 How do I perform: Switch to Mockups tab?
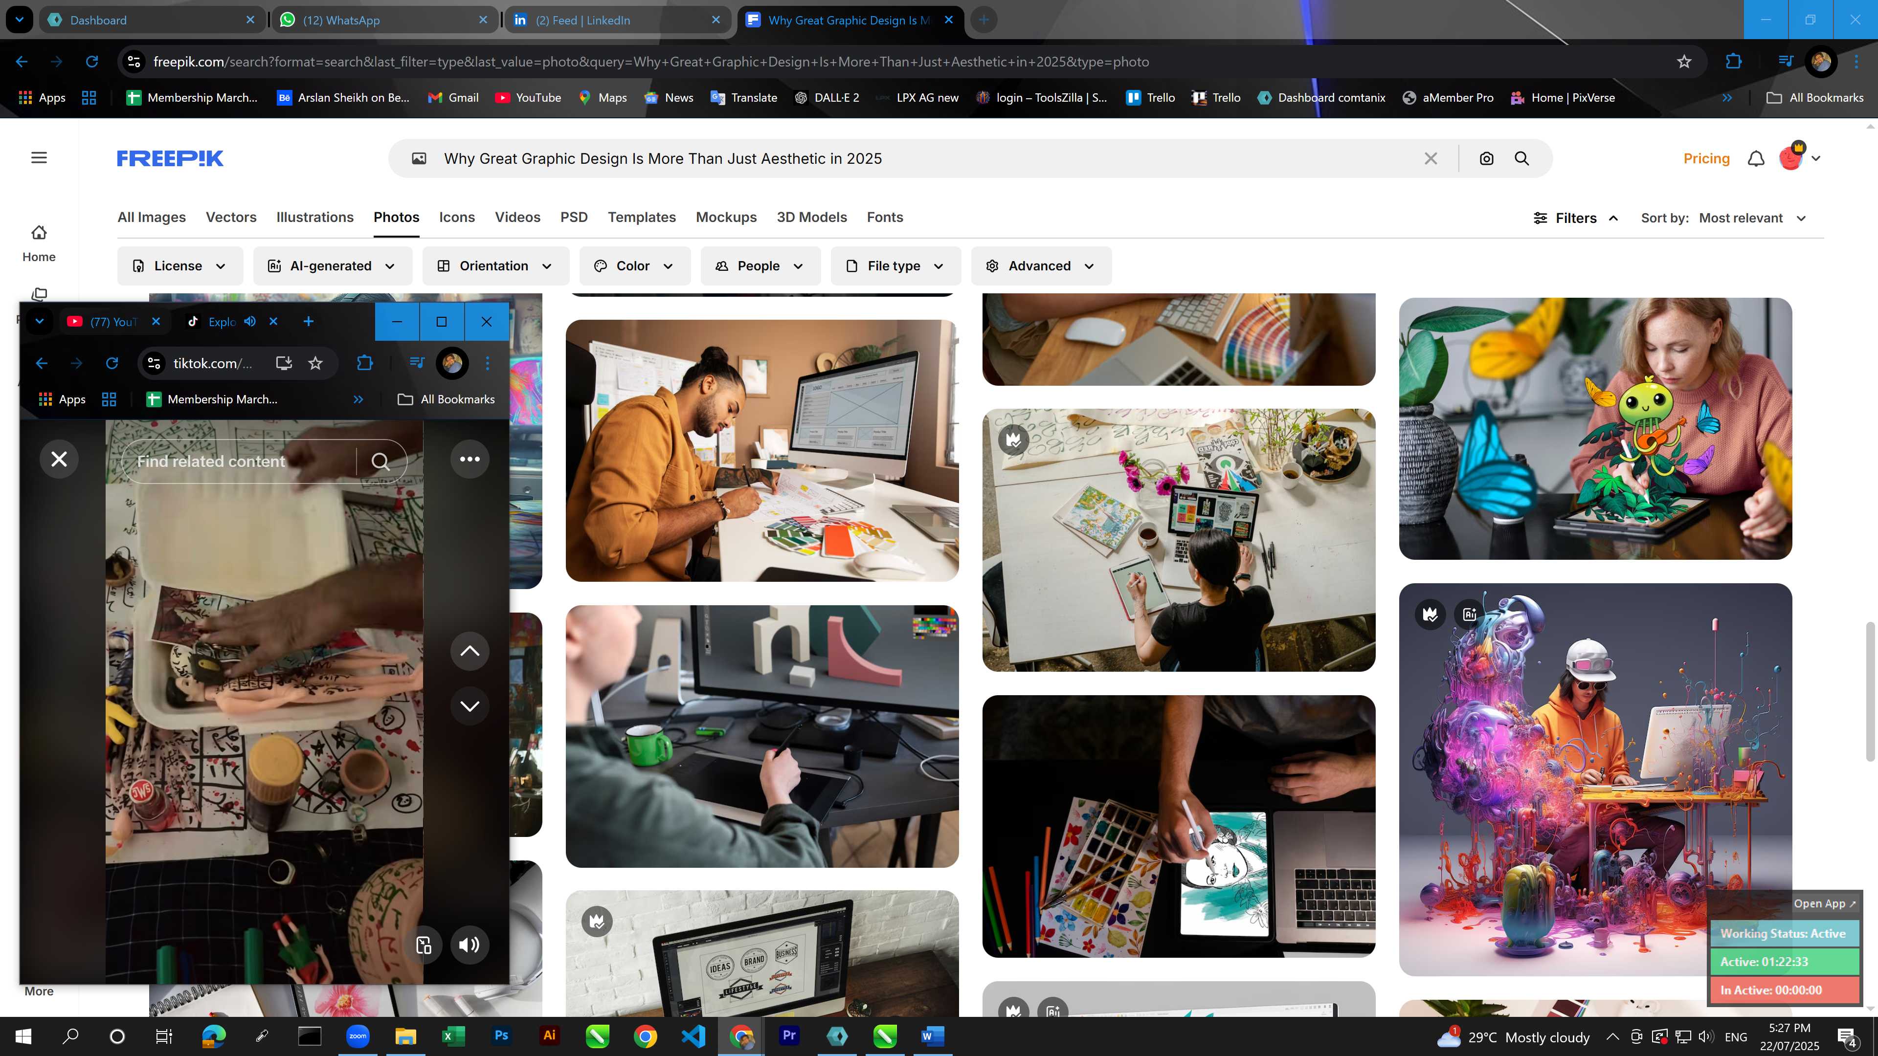726,217
